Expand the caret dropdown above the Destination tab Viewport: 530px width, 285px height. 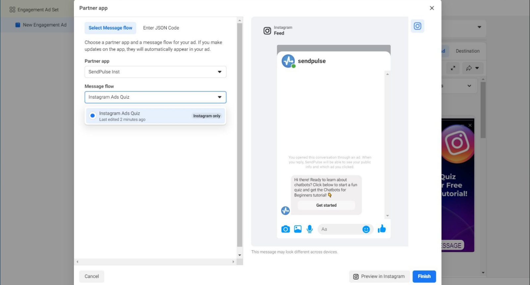pyautogui.click(x=479, y=27)
